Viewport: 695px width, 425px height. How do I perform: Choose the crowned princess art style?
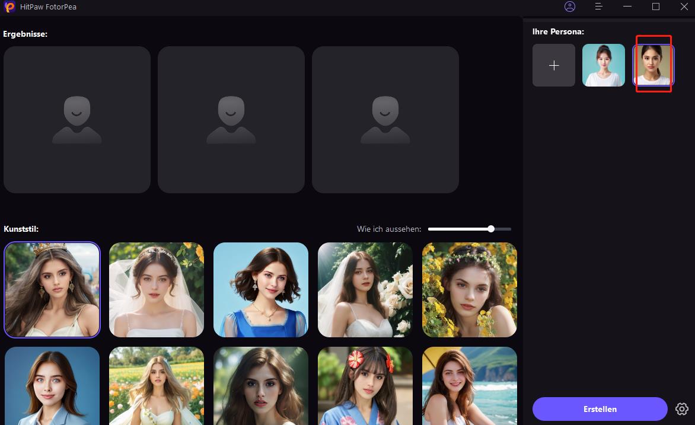52,290
